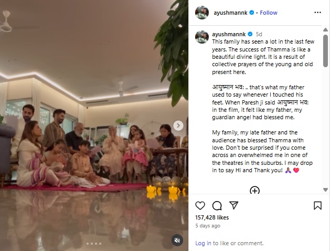Go to next slide with the arrow
This screenshot has width=330, height=251.
178,125
